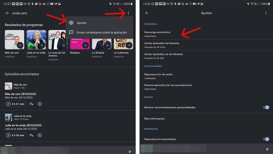Open Descarga automática setting

pos(206,34)
